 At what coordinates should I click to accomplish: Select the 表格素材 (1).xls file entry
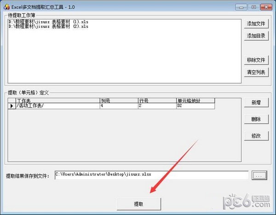pos(48,22)
